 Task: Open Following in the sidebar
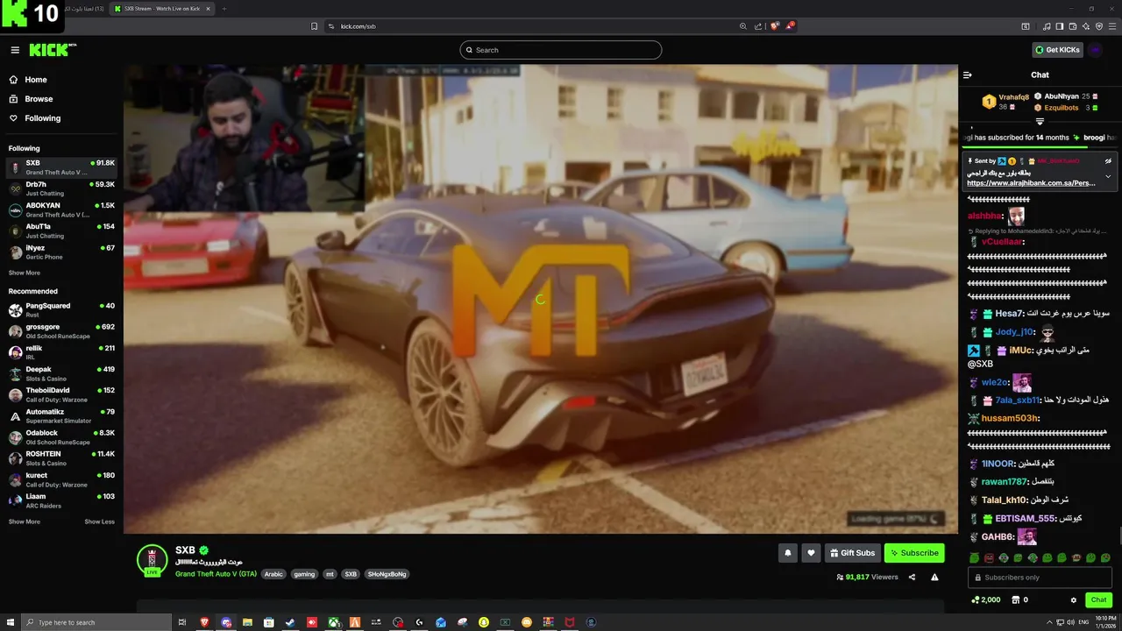(x=42, y=118)
